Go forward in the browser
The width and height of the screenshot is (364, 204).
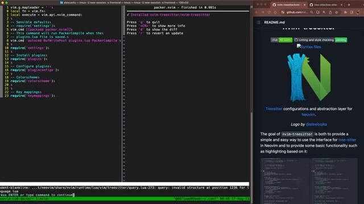[263, 12]
